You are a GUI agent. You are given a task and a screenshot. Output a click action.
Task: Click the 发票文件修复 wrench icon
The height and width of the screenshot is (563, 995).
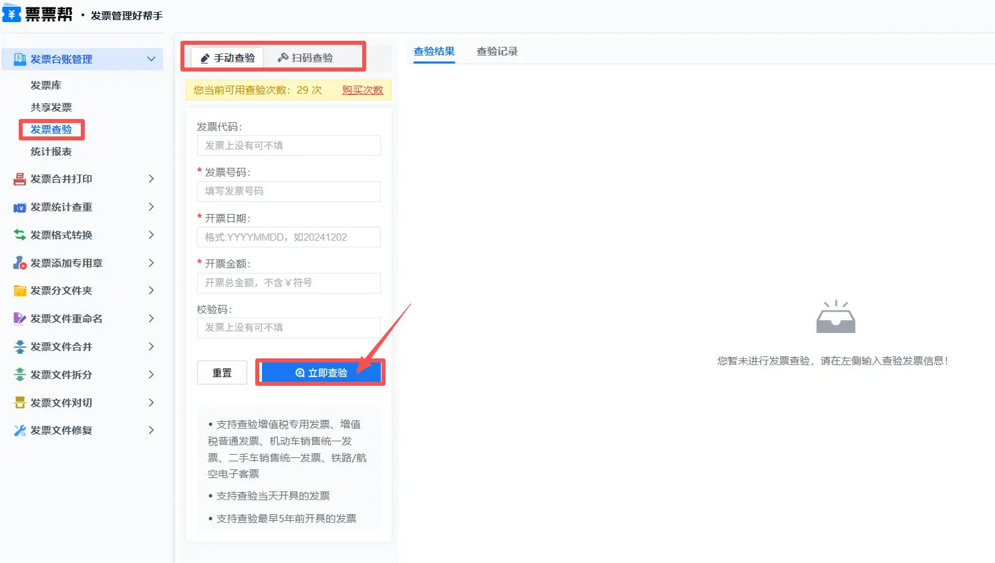point(20,431)
